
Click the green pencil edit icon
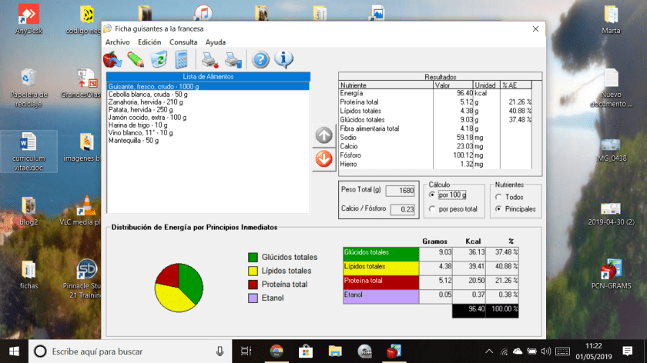136,59
